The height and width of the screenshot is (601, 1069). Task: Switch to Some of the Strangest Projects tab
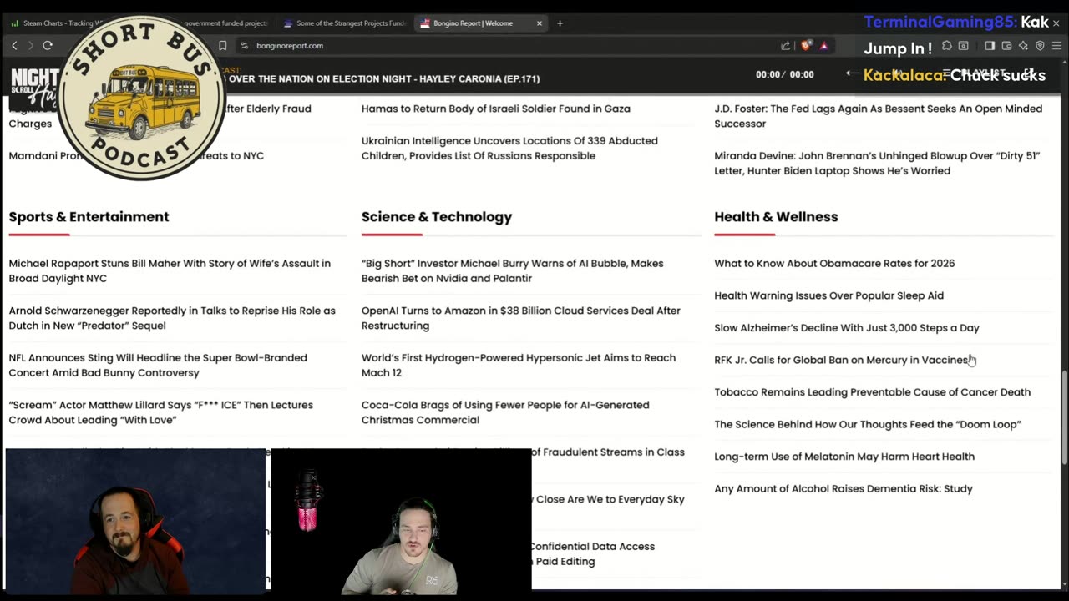[x=344, y=23]
